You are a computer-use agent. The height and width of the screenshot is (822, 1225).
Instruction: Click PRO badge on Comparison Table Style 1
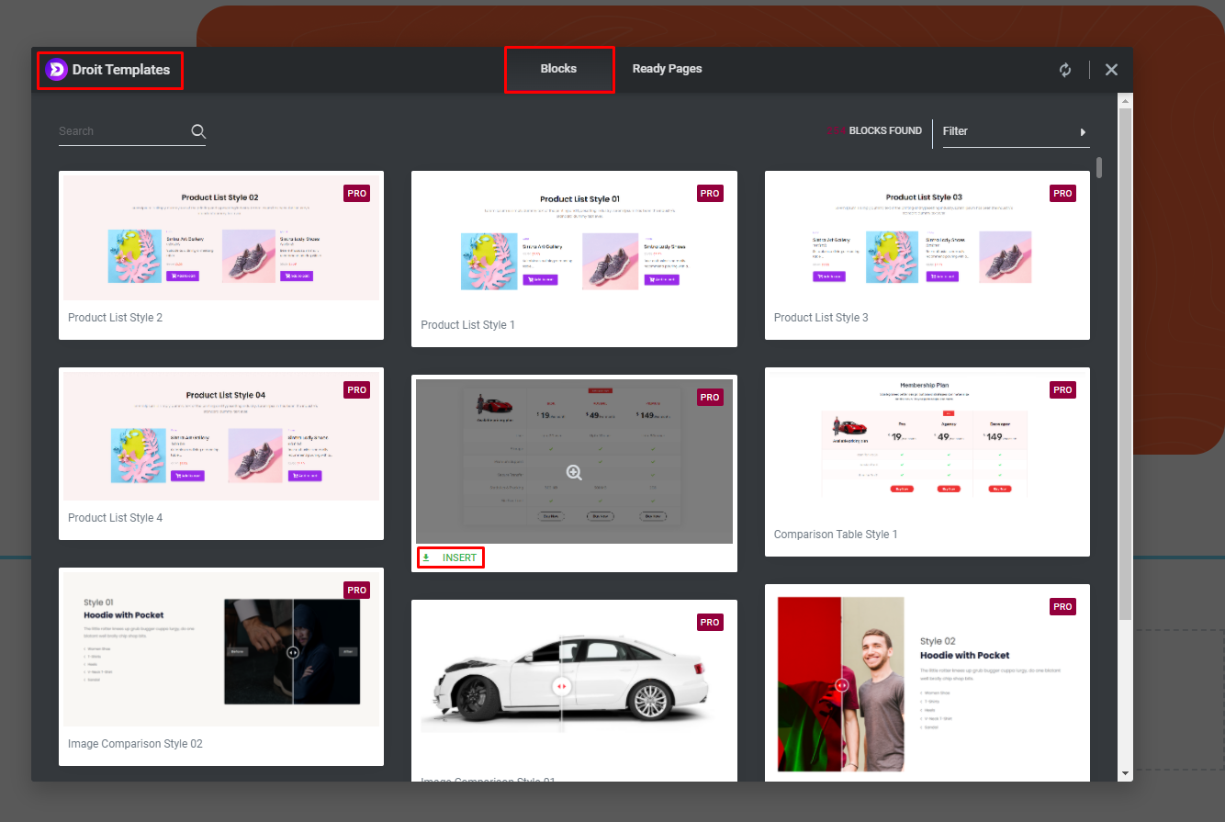1062,389
